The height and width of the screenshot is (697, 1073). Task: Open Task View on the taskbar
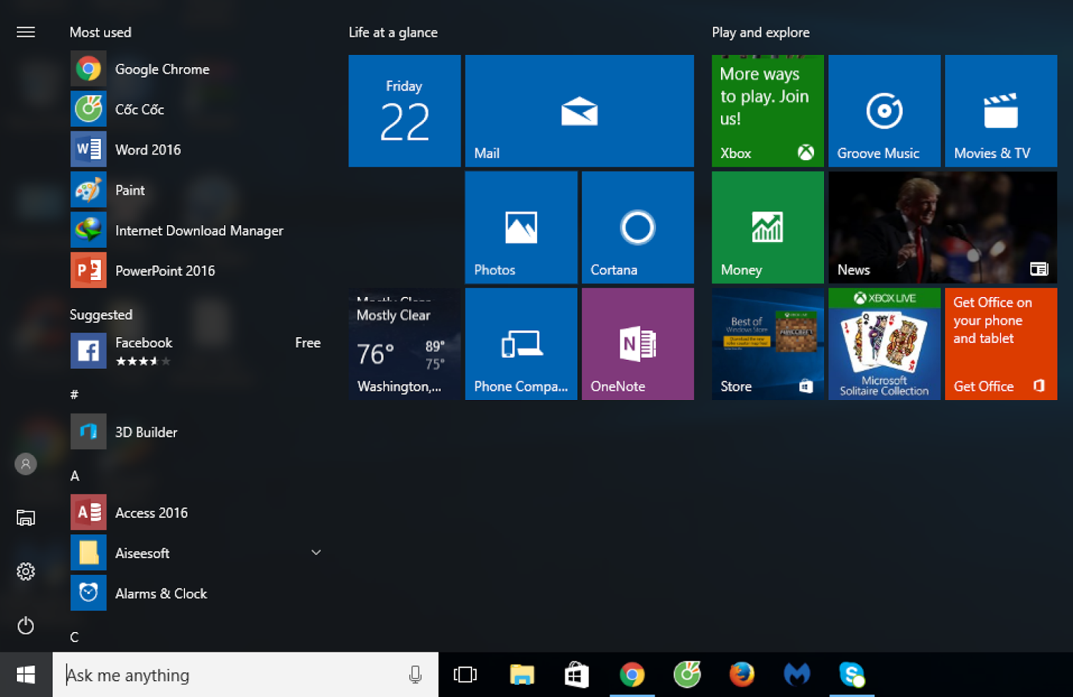tap(465, 675)
